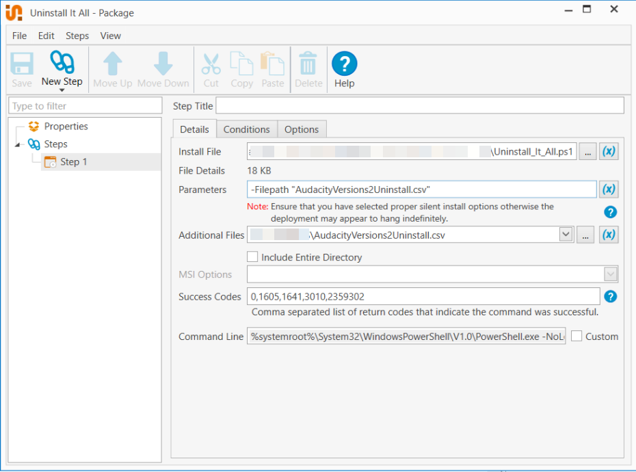Collapse the Steps tree node

coord(17,145)
